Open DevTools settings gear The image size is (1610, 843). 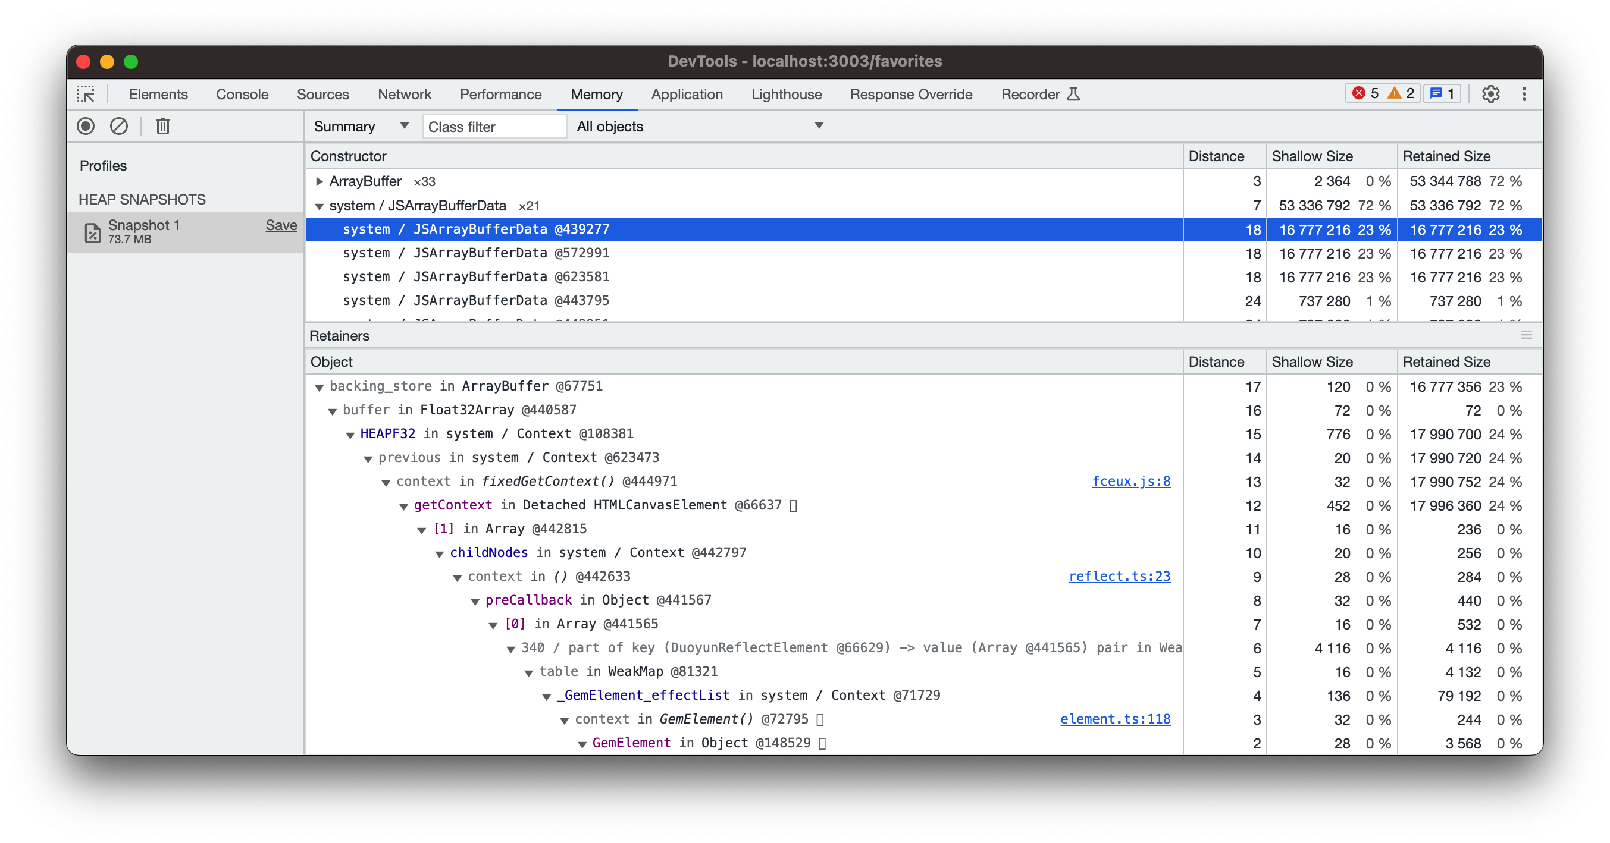click(x=1490, y=95)
